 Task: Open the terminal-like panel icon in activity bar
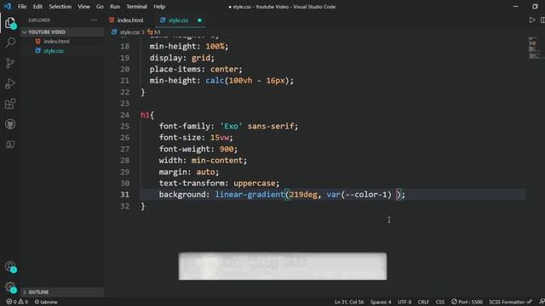point(10,144)
